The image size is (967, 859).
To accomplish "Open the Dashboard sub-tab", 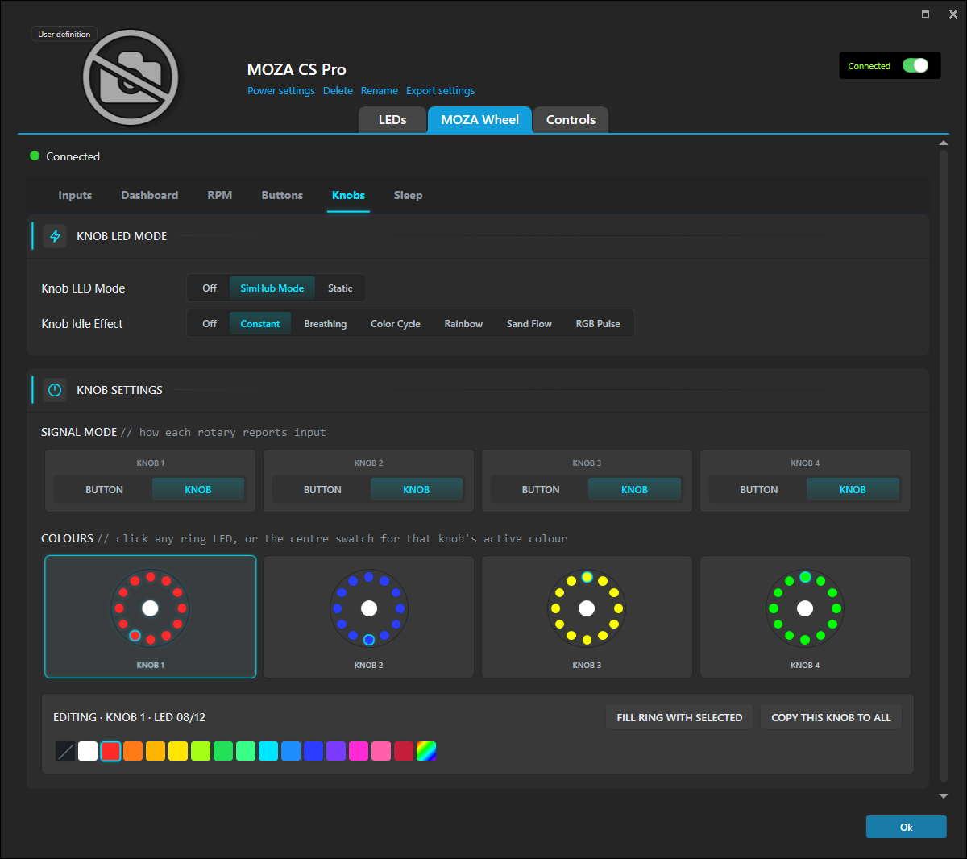I will [149, 196].
